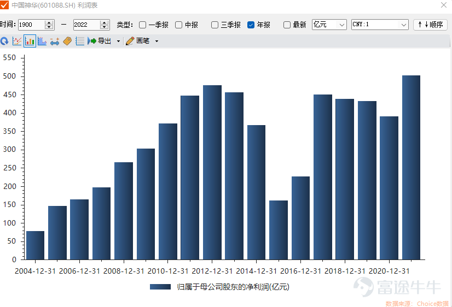Select the bar chart view icon
452x307 pixels.
tap(30, 41)
